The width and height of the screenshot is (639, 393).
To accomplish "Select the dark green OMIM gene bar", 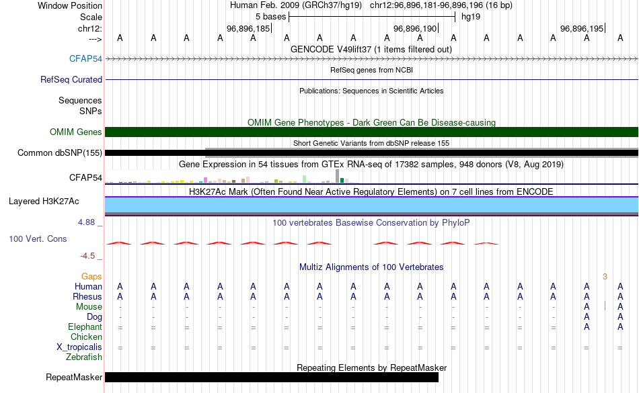I will click(x=371, y=132).
